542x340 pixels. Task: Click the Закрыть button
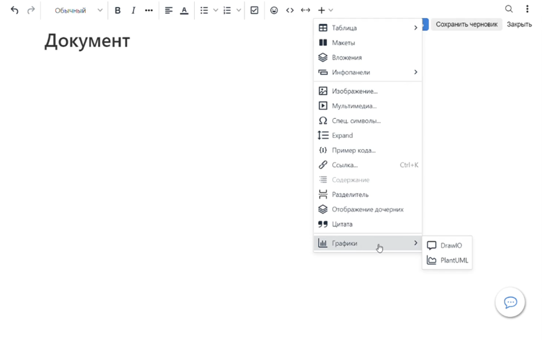(x=519, y=25)
